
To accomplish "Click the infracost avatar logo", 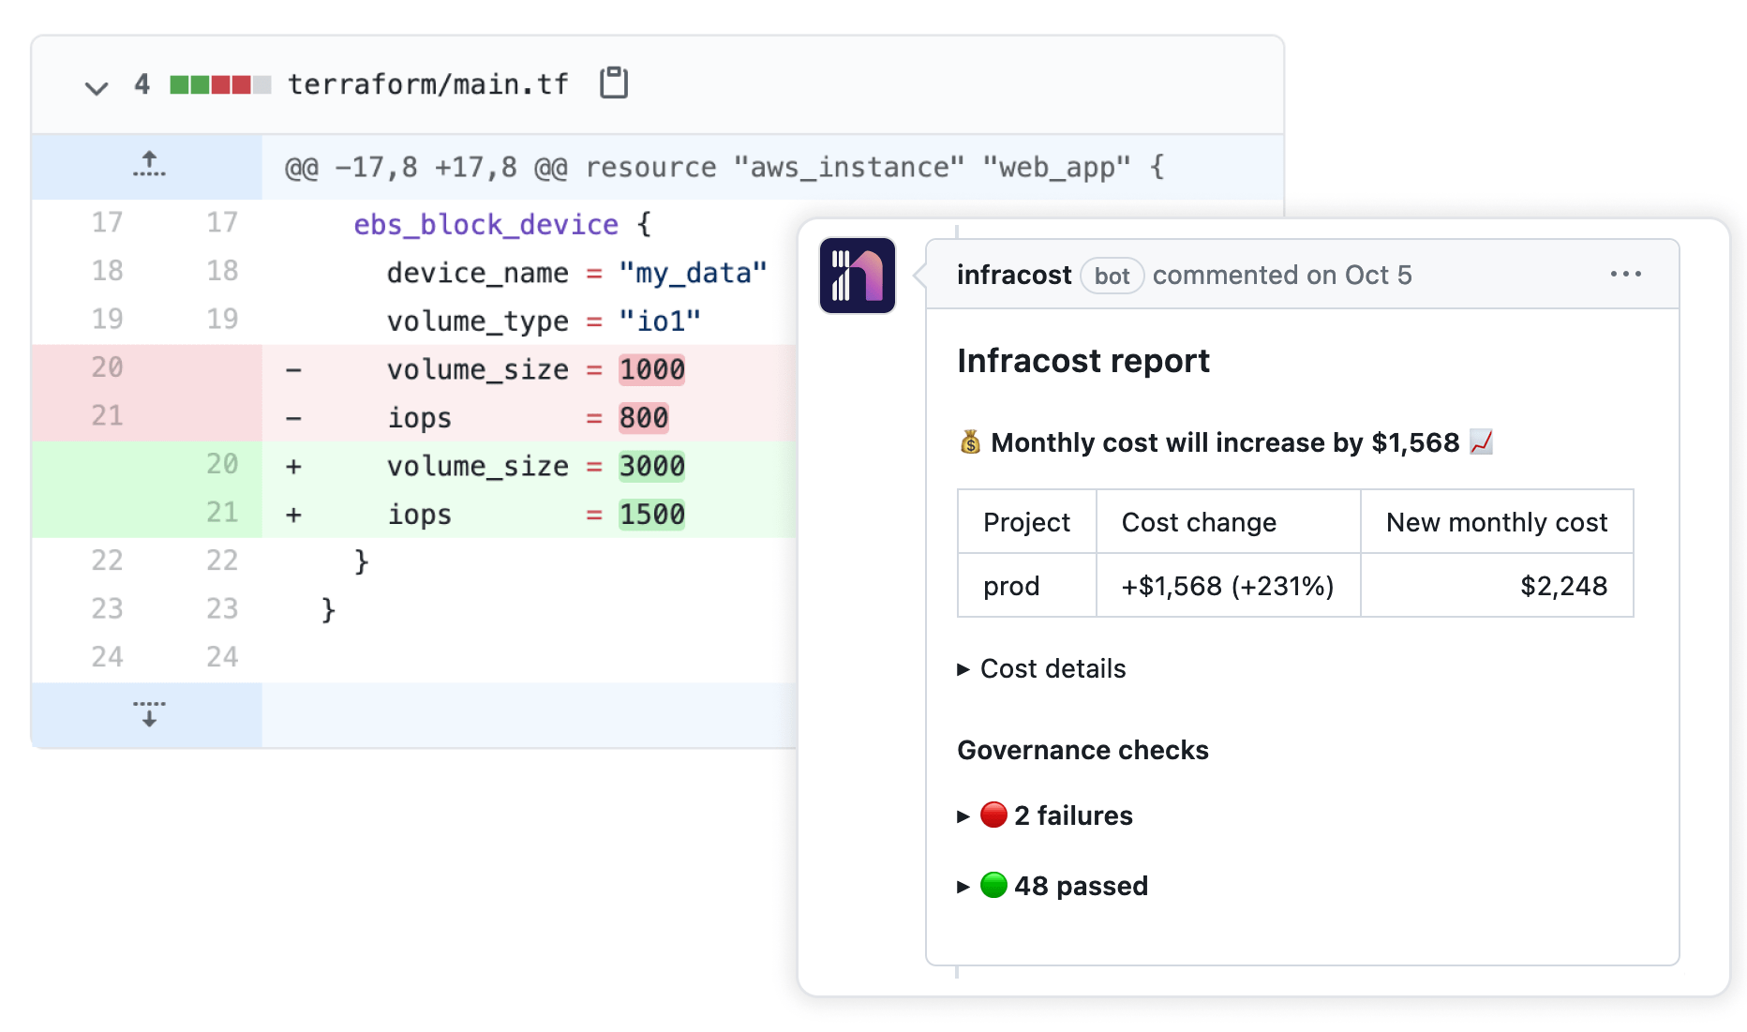I will point(858,276).
